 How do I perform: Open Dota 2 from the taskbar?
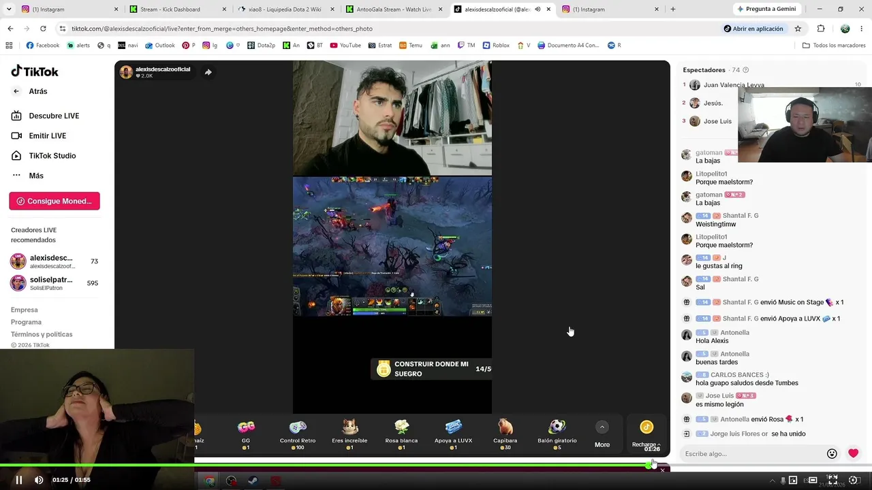(x=275, y=481)
